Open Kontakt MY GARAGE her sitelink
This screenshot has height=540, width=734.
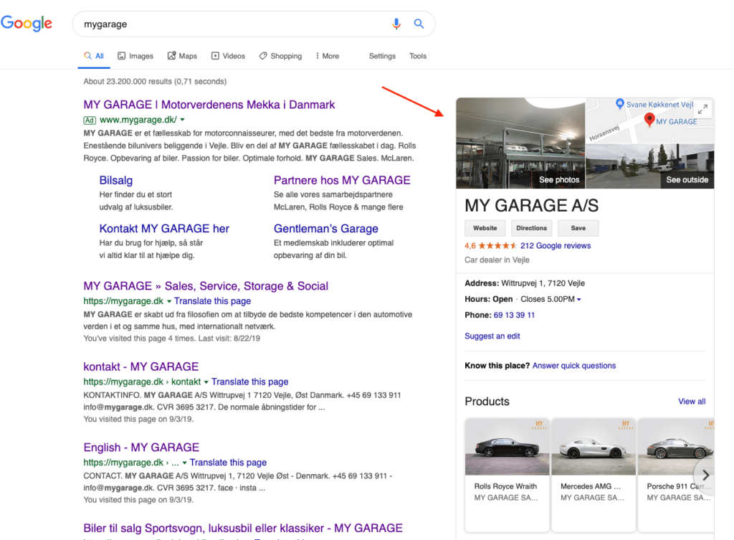tap(164, 229)
